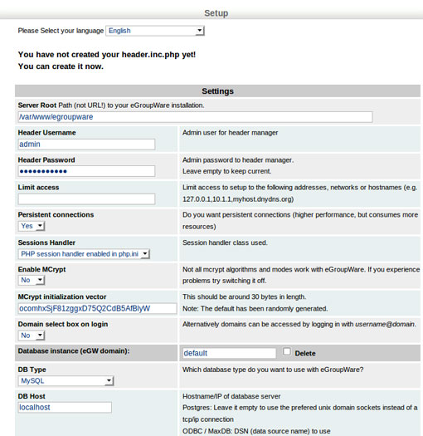Click 'Admin user for header manager' description
This screenshot has width=423, height=436.
230,133
